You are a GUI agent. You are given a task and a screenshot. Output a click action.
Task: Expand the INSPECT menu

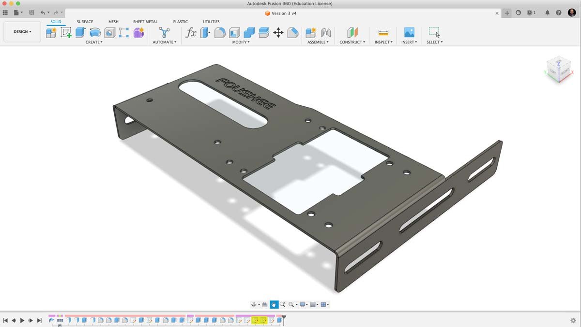pyautogui.click(x=383, y=42)
